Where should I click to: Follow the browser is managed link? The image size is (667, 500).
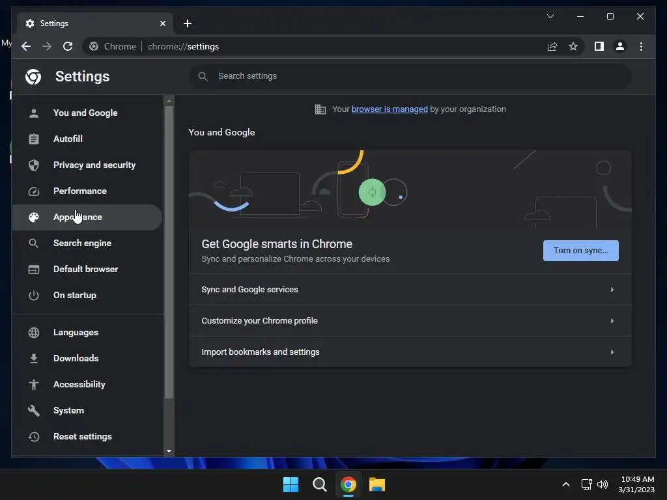(390, 109)
